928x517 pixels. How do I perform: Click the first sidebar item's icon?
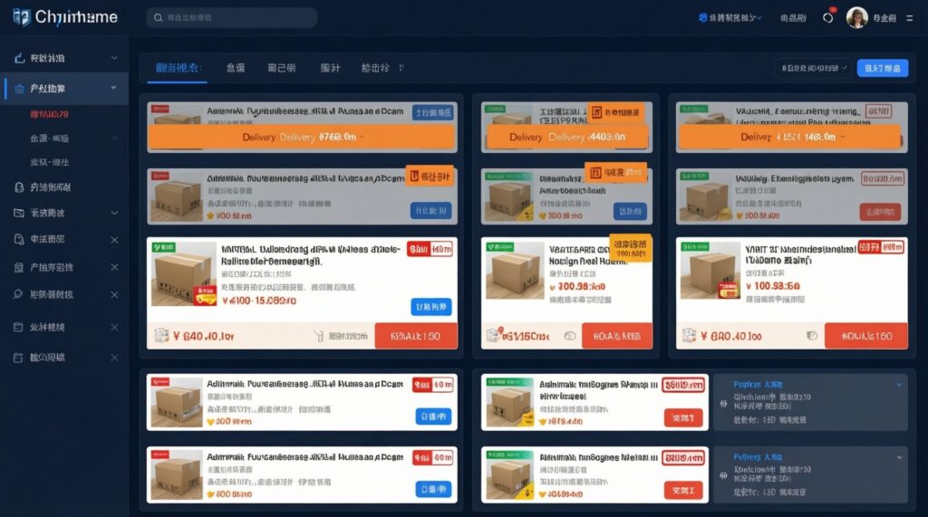[x=19, y=58]
